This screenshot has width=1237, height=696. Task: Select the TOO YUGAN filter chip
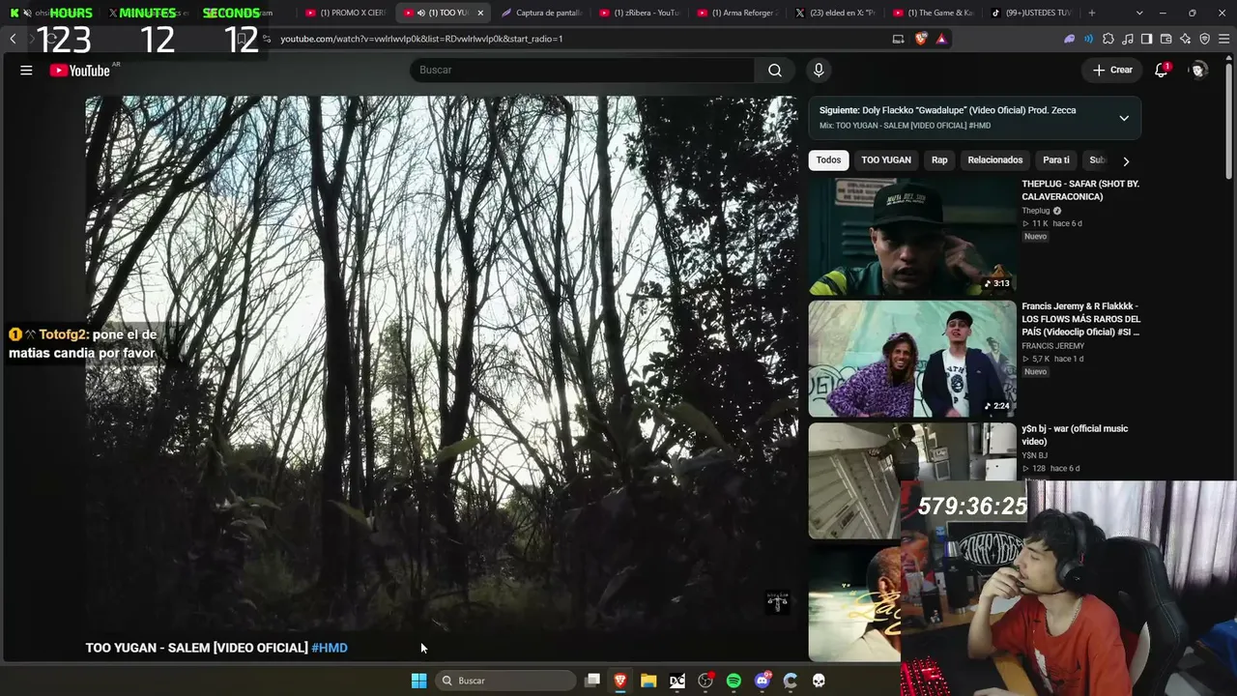[886, 160]
